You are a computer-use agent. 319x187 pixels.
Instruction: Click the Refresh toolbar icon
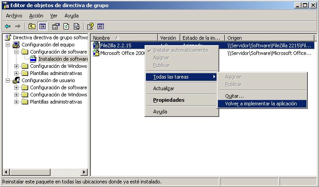click(x=66, y=26)
